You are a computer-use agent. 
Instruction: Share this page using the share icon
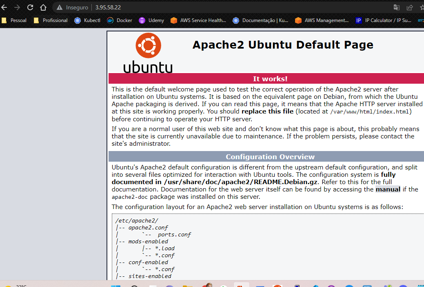(409, 7)
